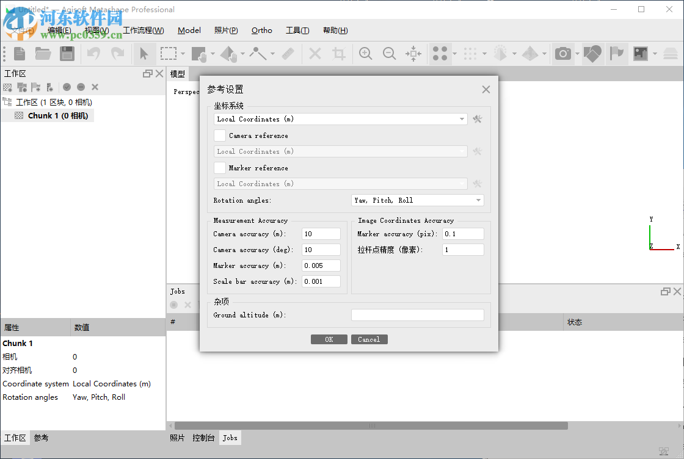Undo the last action

point(92,54)
